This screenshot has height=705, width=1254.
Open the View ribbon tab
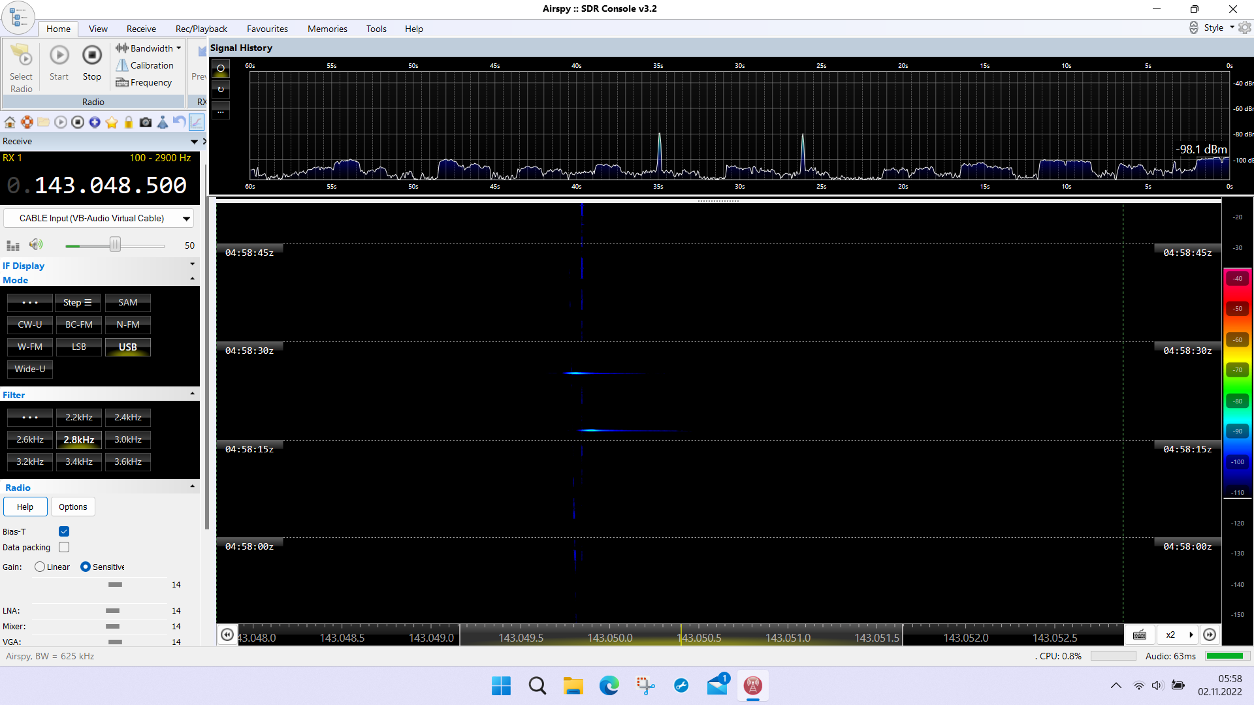98,29
